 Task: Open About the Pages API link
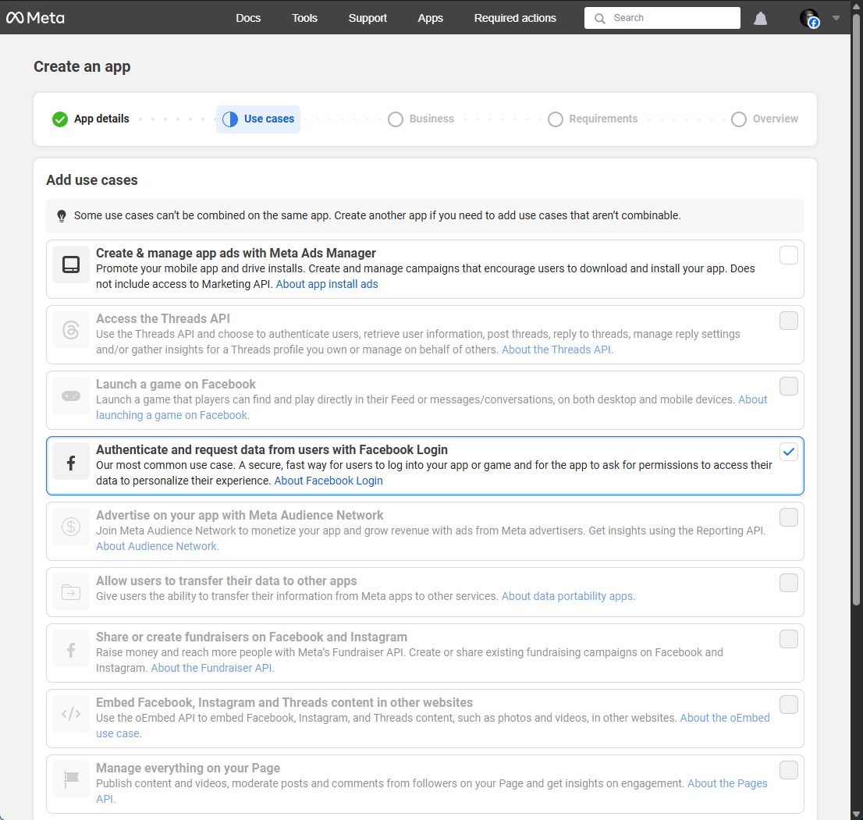(727, 783)
